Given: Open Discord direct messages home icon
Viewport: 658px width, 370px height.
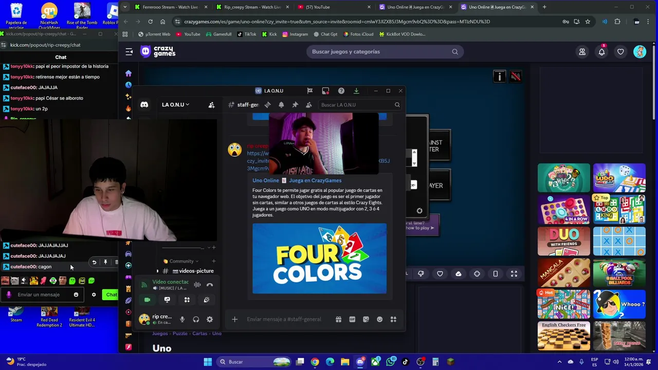Looking at the screenshot, I should pos(144,105).
